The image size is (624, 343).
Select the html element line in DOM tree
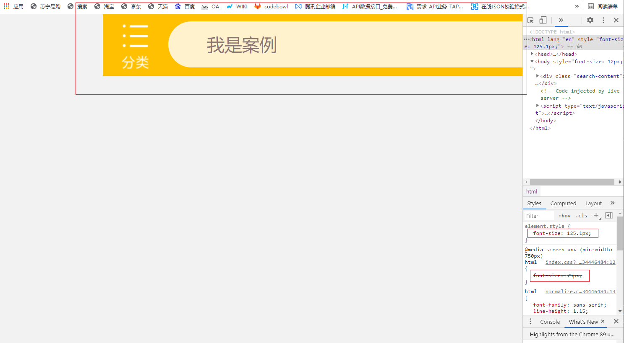coord(573,43)
